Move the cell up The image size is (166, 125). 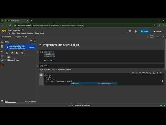133,73
